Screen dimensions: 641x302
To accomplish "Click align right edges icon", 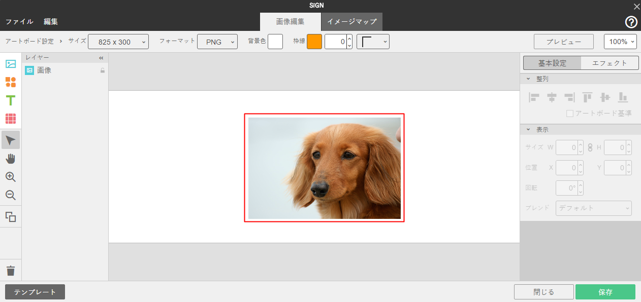I will pos(569,97).
